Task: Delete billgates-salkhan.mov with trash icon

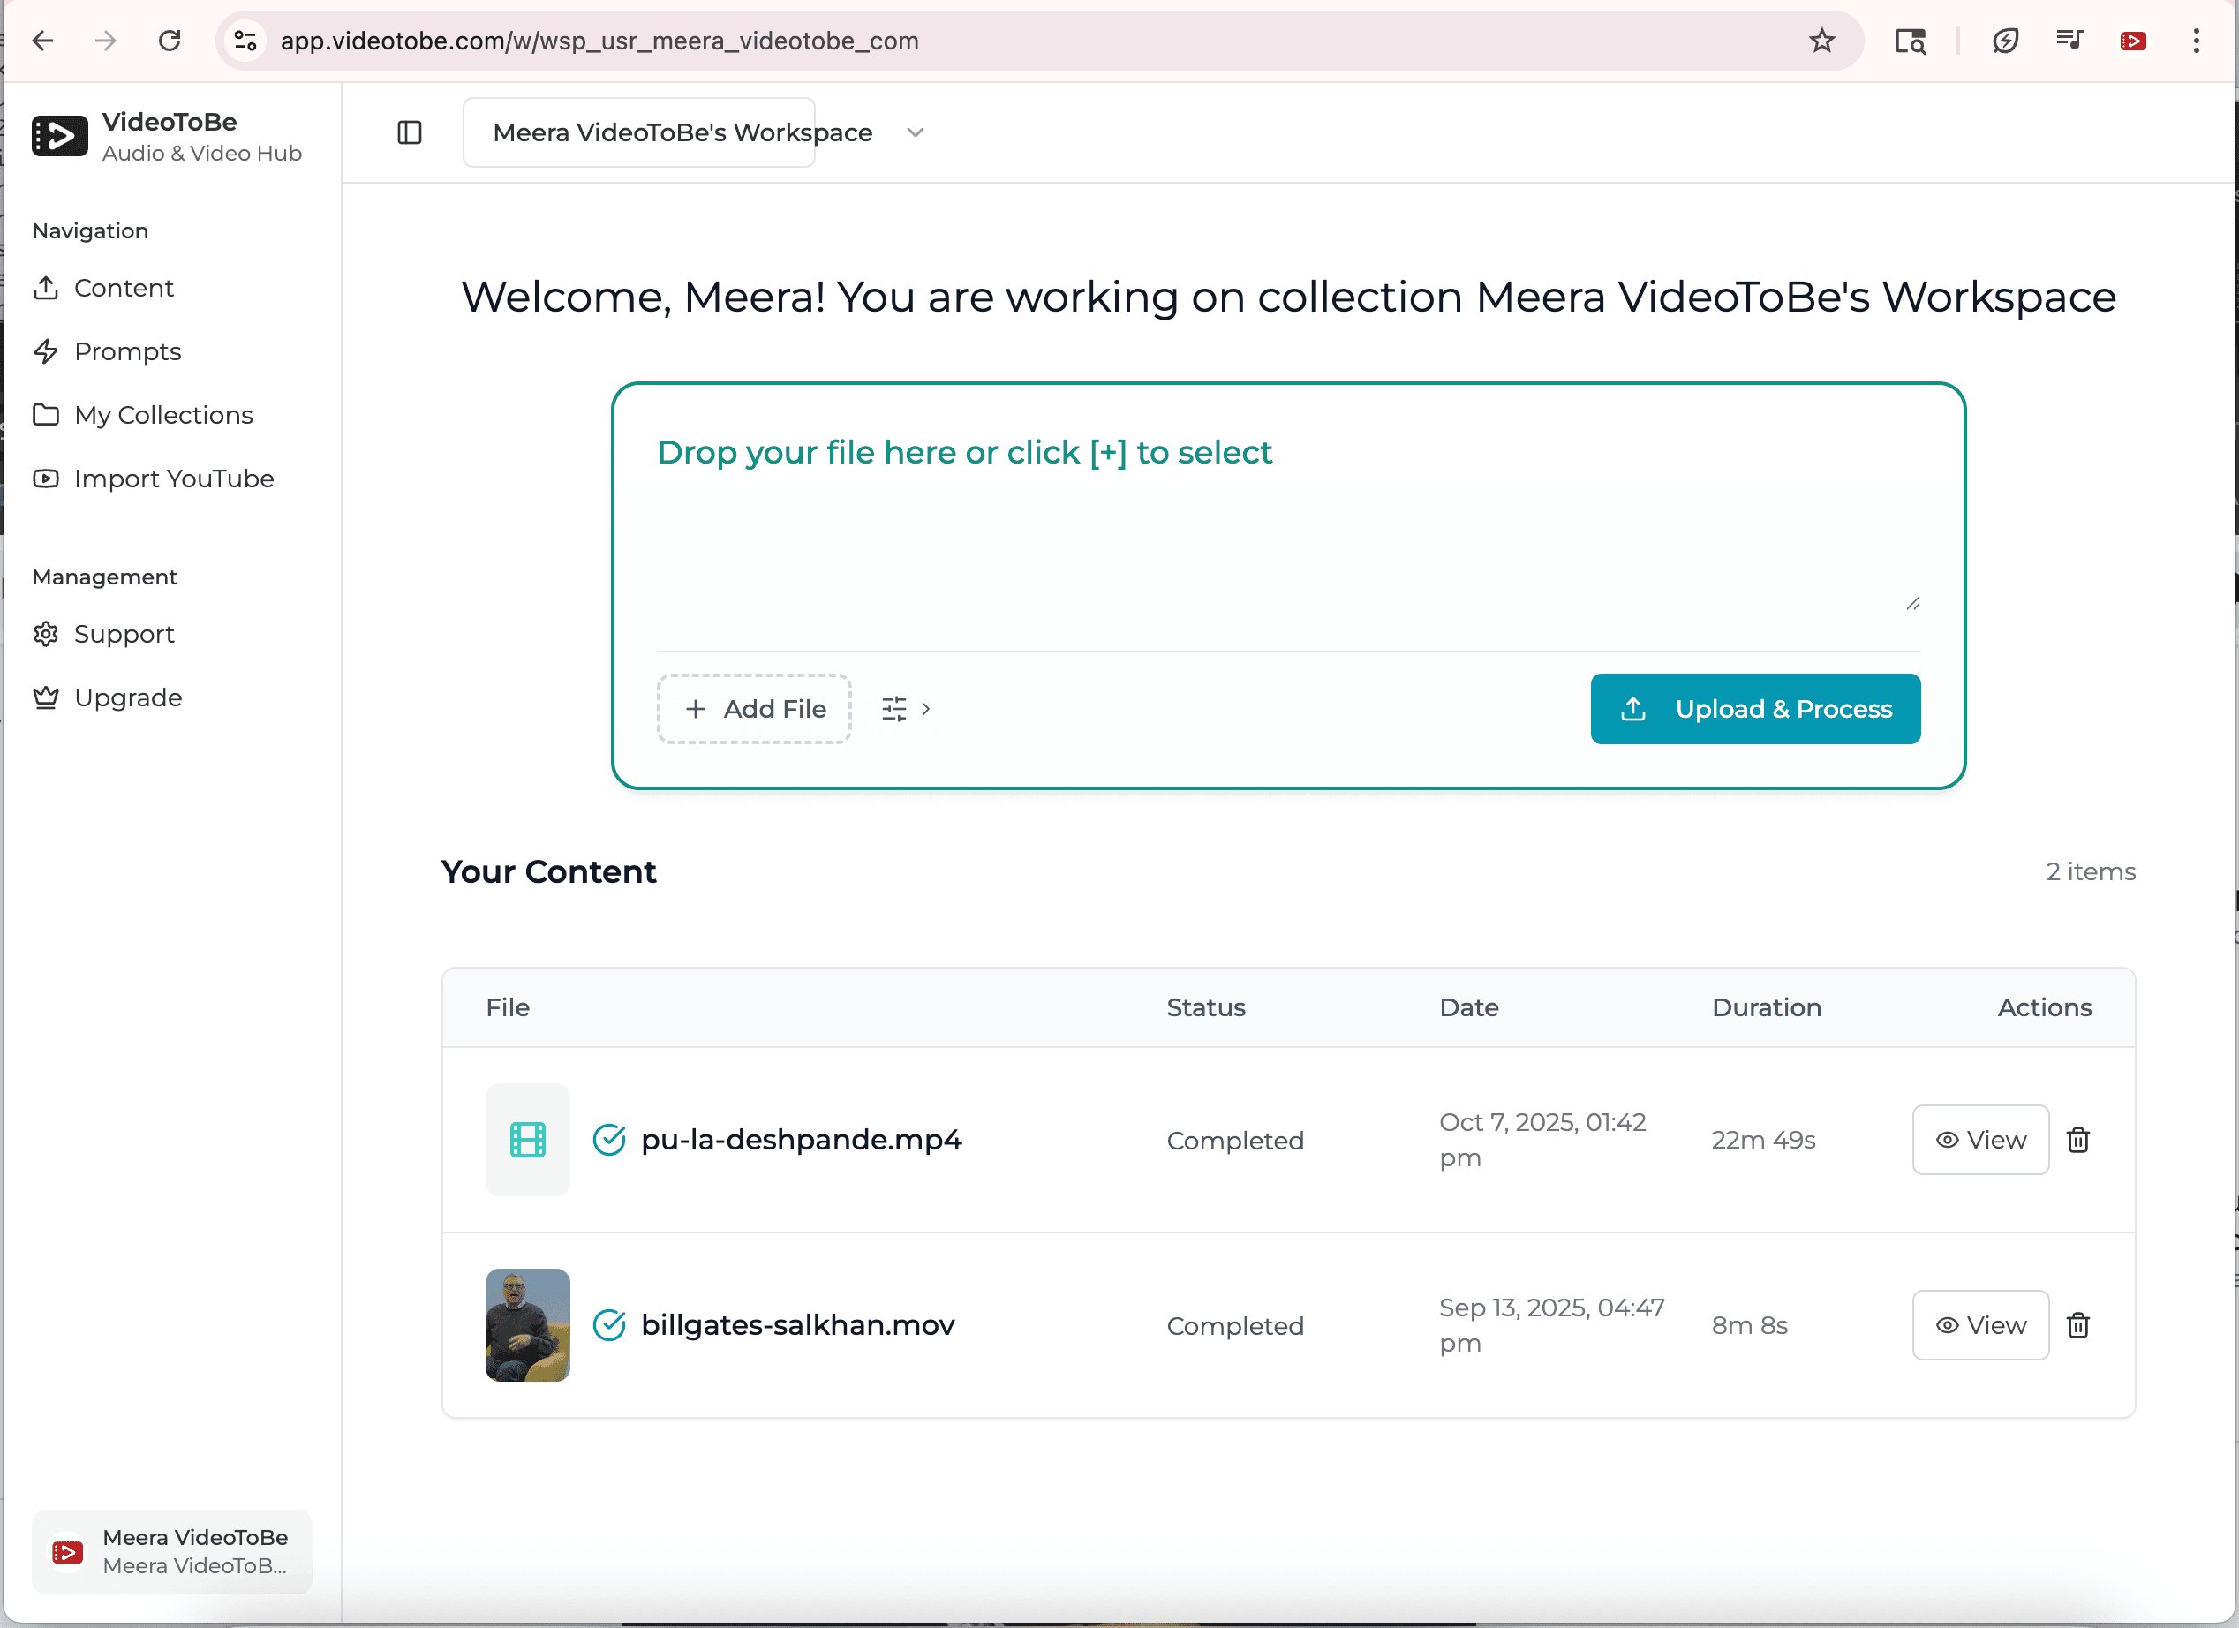Action: pos(2079,1325)
